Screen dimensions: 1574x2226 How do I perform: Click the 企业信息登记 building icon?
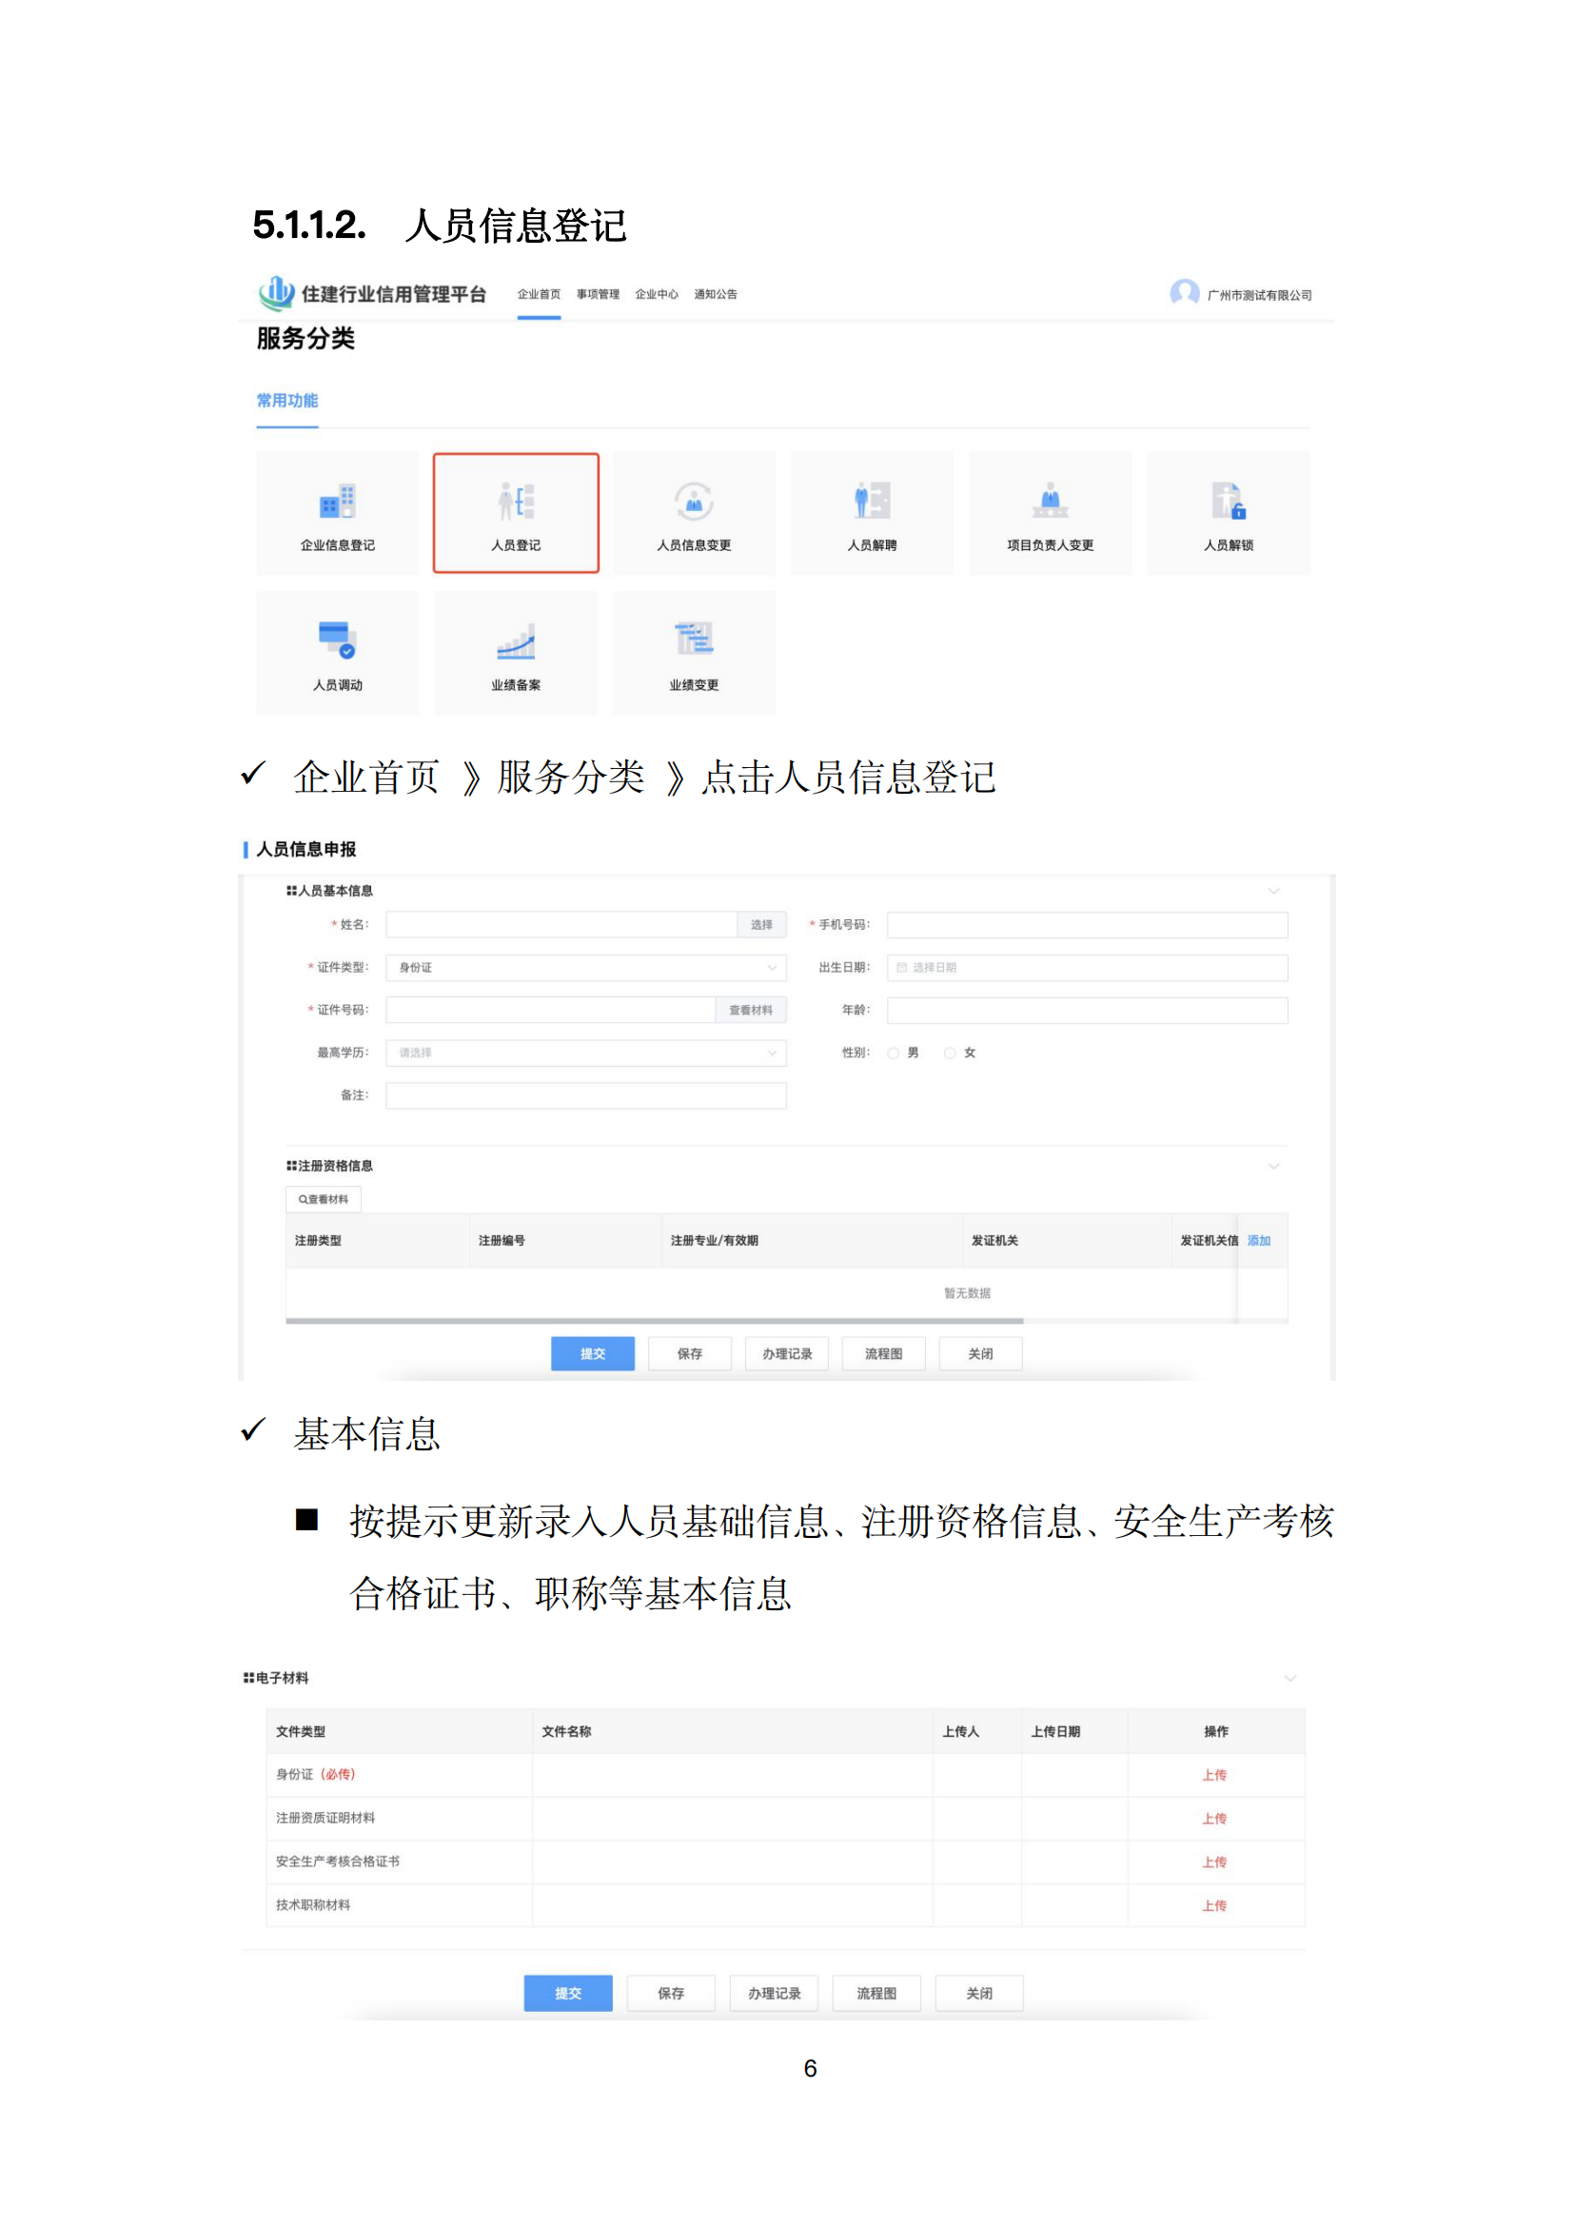coord(337,502)
